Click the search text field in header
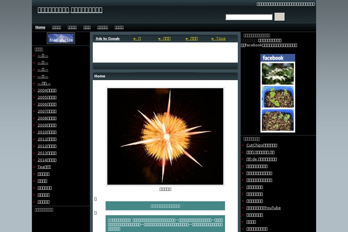This screenshot has height=232, width=348. click(249, 17)
